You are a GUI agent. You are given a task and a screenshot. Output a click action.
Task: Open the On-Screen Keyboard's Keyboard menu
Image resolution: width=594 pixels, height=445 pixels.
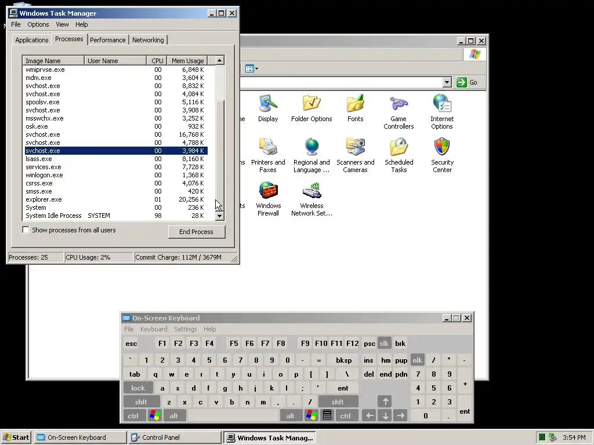tap(154, 329)
